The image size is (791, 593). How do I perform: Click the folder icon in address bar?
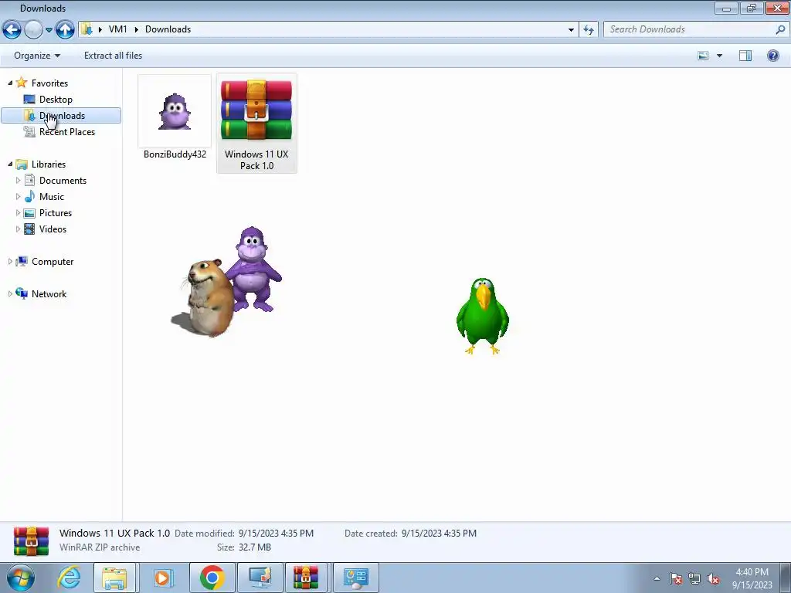point(87,29)
